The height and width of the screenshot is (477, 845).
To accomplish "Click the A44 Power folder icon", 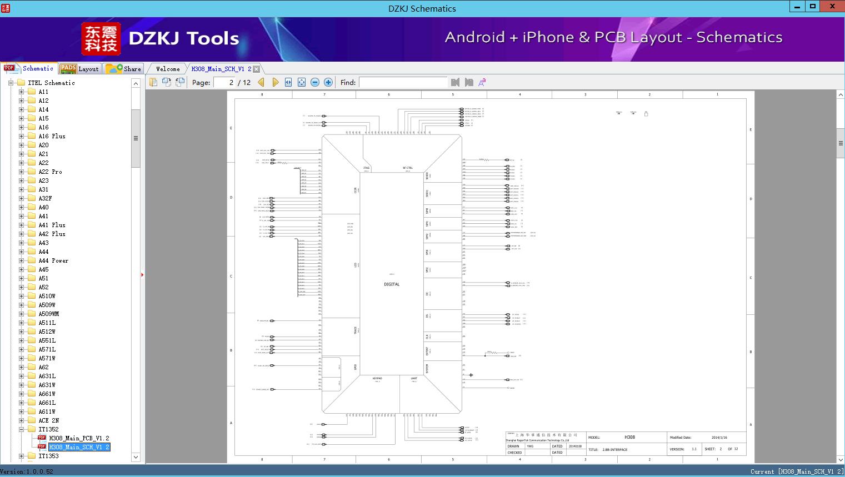I will (x=32, y=260).
